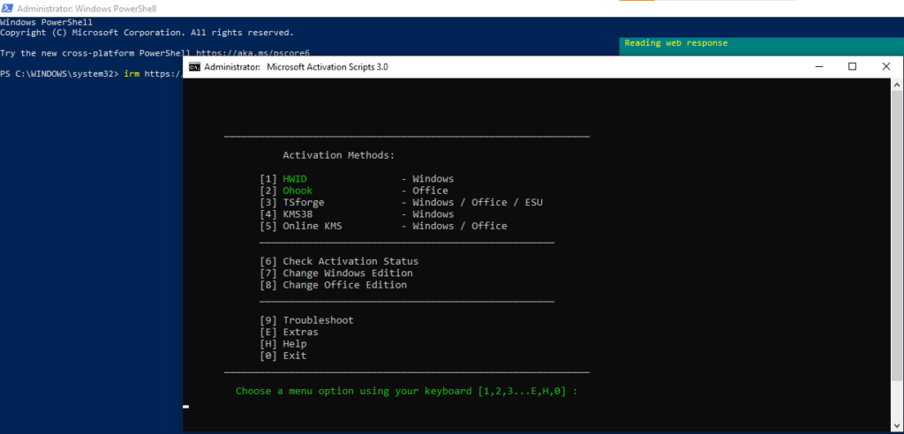Click the green Ohook option text

(298, 191)
